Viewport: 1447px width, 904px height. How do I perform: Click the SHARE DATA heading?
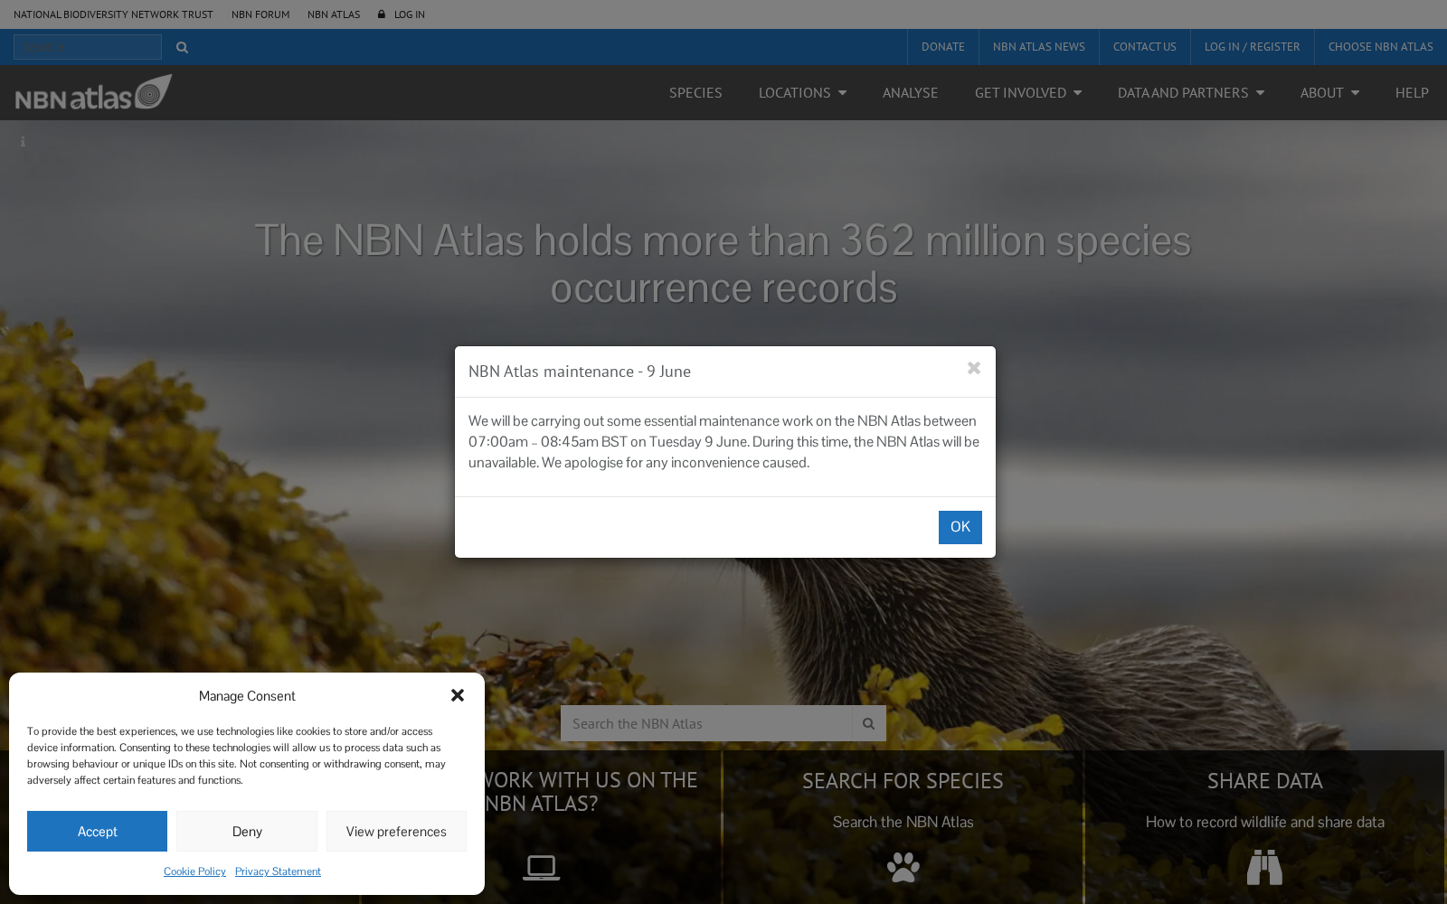point(1265,781)
